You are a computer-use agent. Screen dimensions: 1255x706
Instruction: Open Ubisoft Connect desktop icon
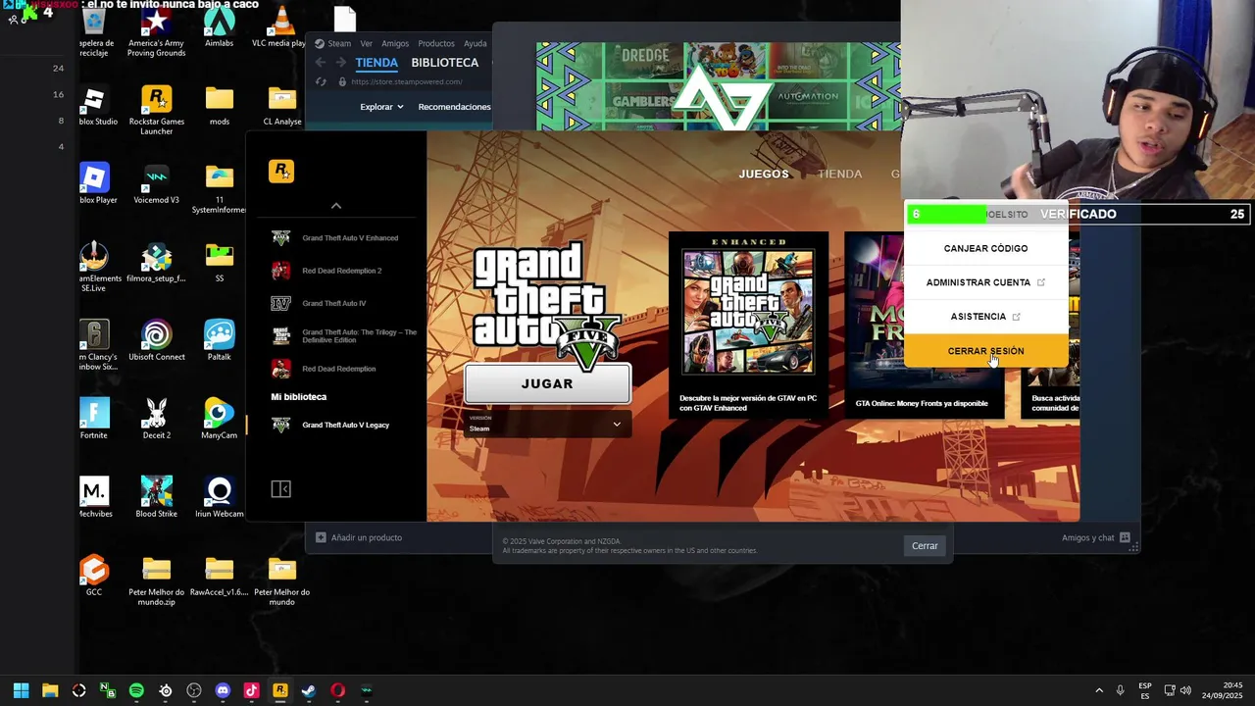tap(156, 341)
